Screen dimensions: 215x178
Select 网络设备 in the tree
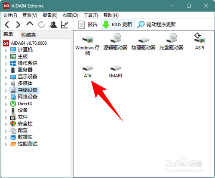click(24, 97)
